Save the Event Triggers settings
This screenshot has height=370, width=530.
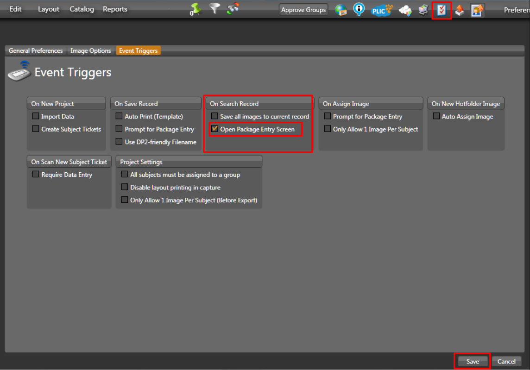(472, 361)
